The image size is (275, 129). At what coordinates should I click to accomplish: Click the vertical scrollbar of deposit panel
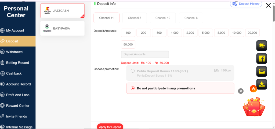pos(274,13)
